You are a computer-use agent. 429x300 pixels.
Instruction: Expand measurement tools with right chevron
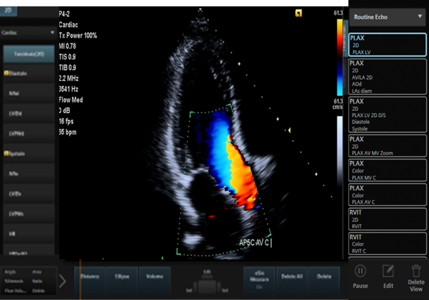(62, 281)
